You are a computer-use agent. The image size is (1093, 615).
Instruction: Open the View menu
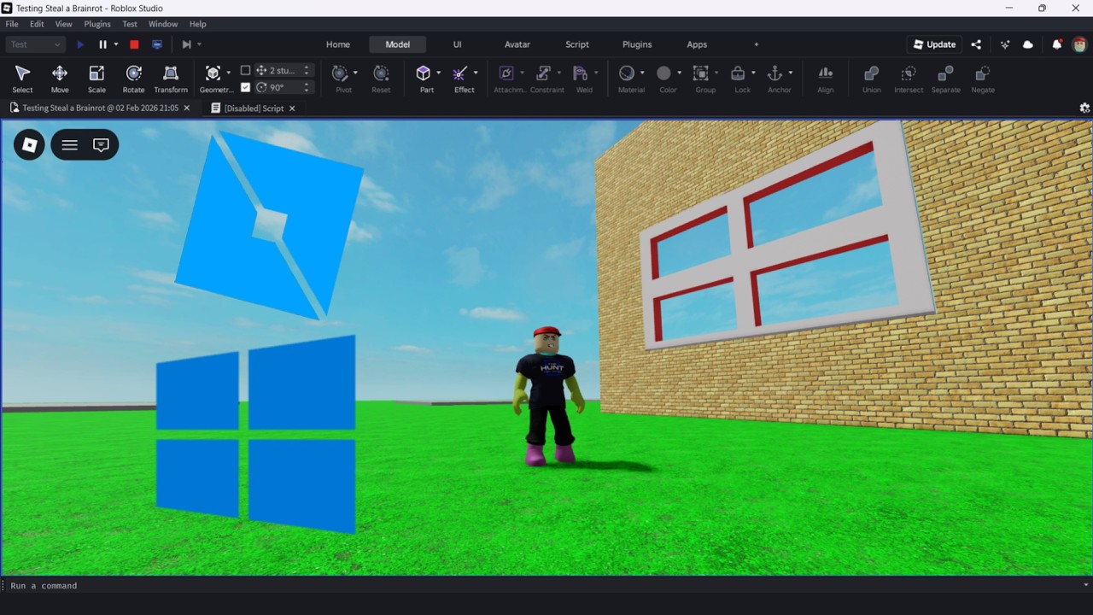tap(64, 24)
